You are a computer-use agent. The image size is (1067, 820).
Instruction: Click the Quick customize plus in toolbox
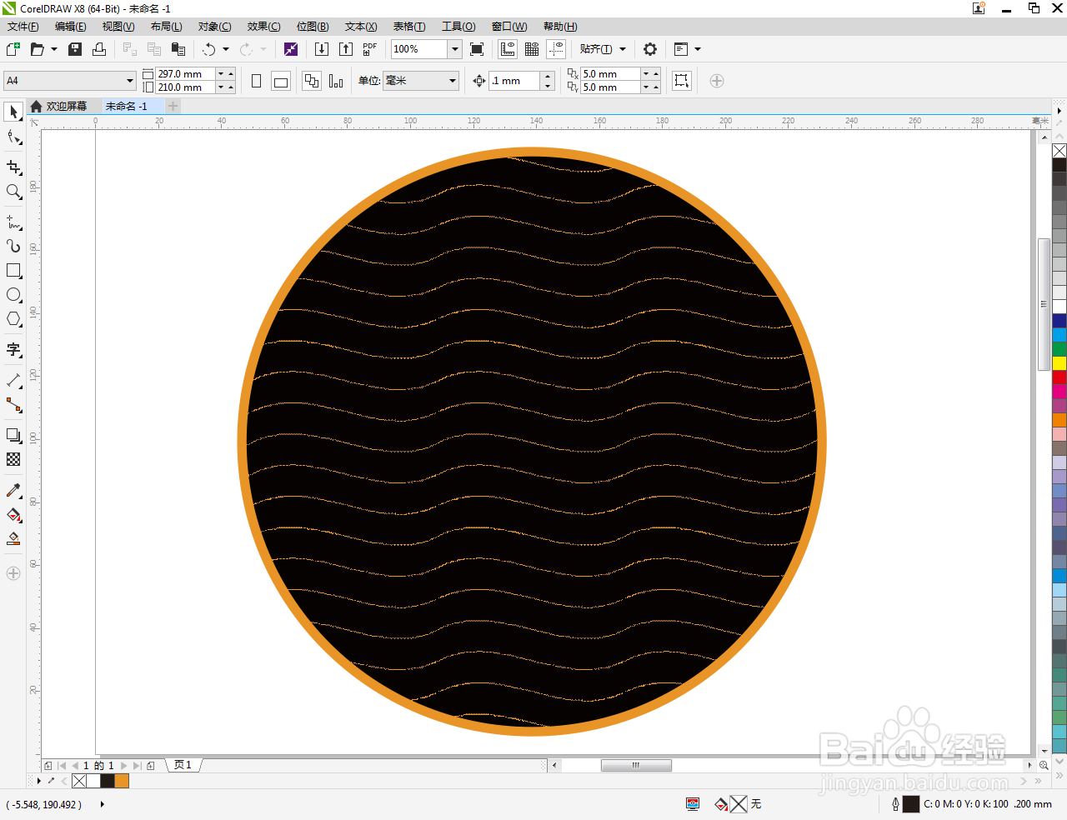(x=13, y=573)
